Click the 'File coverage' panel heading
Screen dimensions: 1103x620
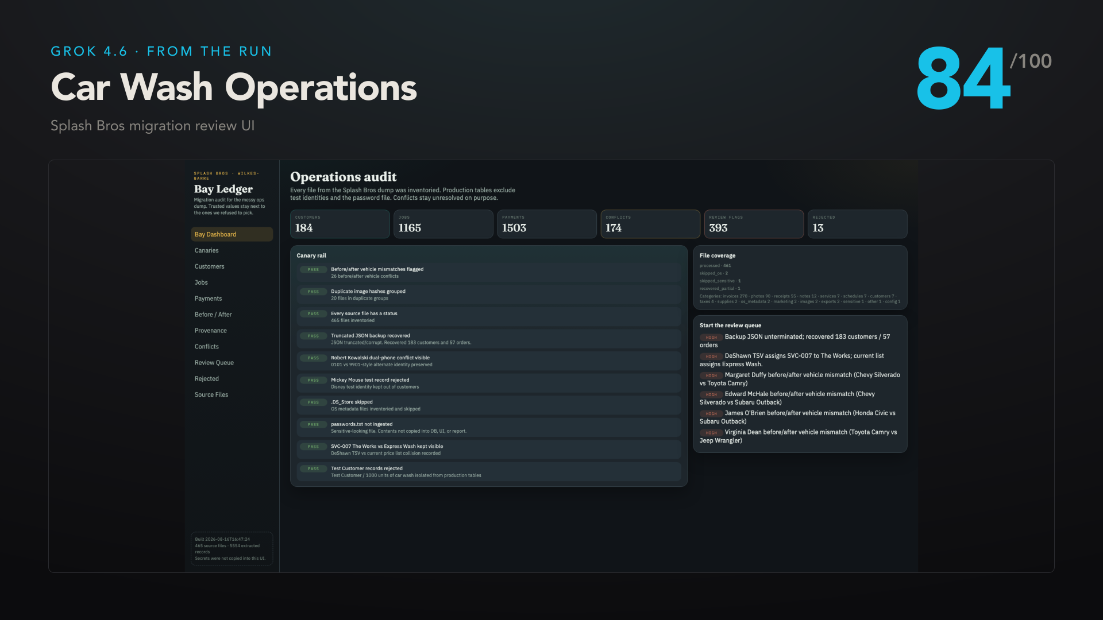click(717, 255)
